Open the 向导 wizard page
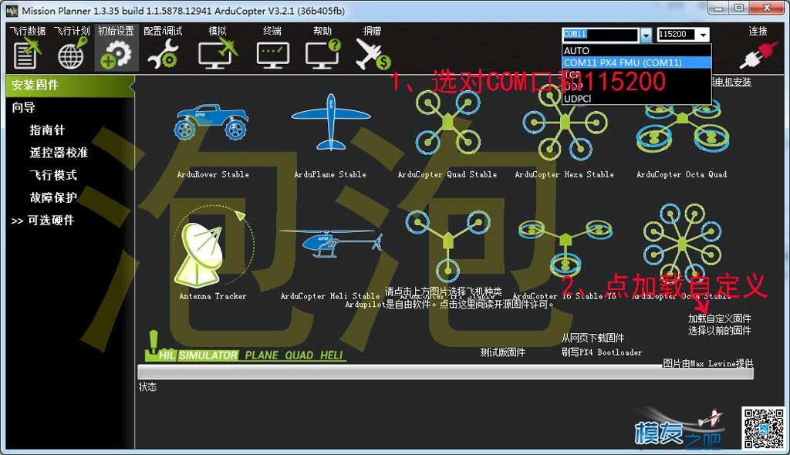This screenshot has width=790, height=455. [24, 107]
